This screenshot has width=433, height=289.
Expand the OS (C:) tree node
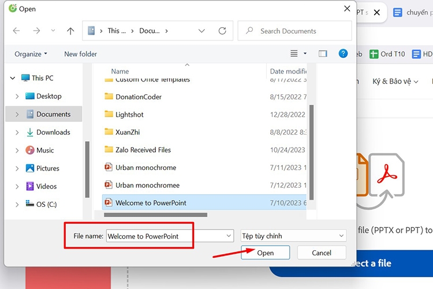(17, 205)
